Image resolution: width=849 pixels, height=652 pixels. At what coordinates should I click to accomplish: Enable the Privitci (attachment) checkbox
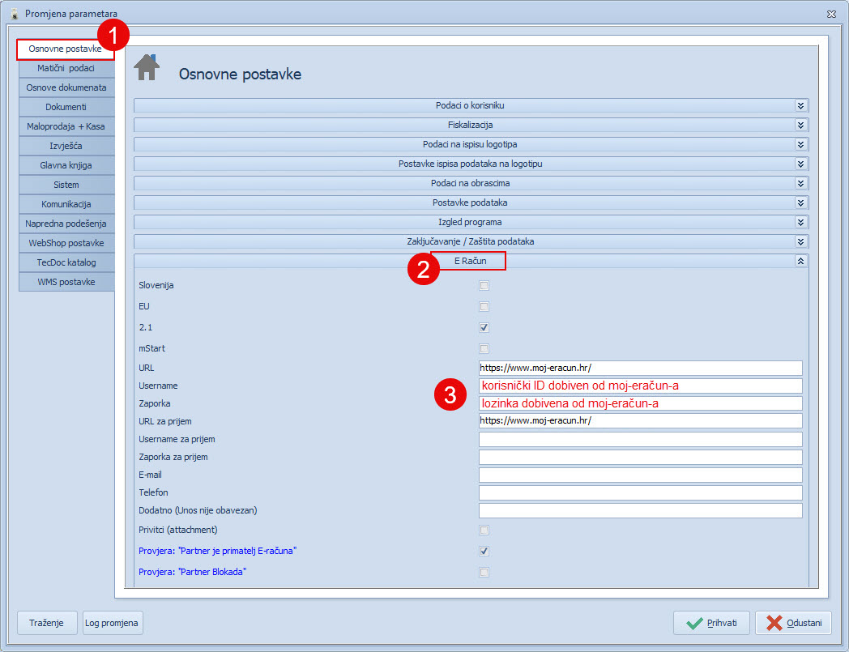tap(484, 531)
